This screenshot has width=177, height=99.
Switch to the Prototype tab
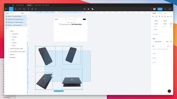(160, 13)
